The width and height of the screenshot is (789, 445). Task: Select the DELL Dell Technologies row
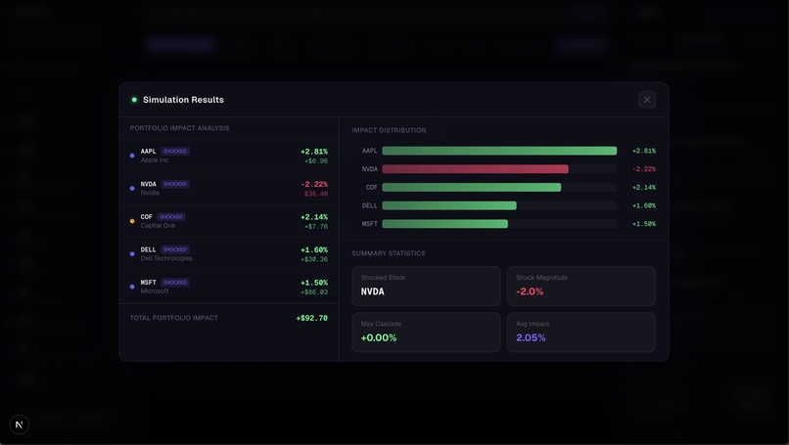(229, 254)
